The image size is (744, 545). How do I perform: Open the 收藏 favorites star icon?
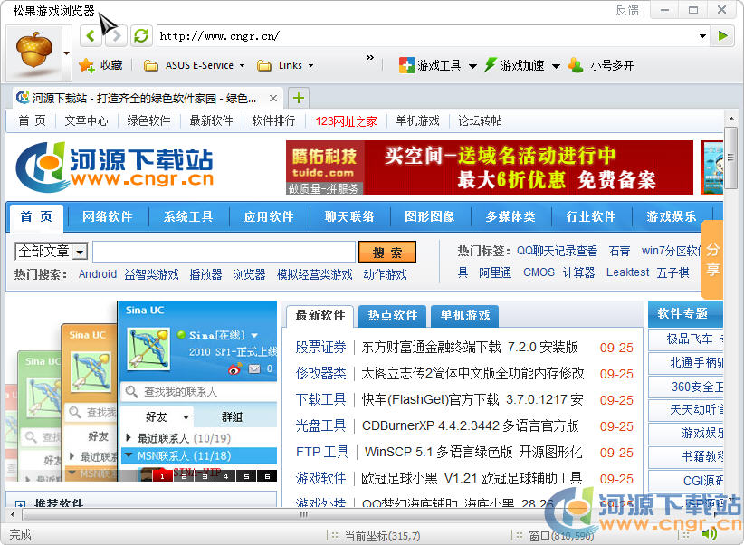pos(87,65)
